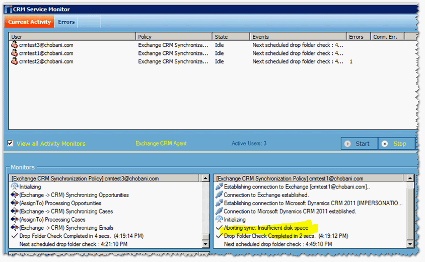Click the Idle state cell for crmtest3
The image size is (425, 262).
click(x=219, y=45)
